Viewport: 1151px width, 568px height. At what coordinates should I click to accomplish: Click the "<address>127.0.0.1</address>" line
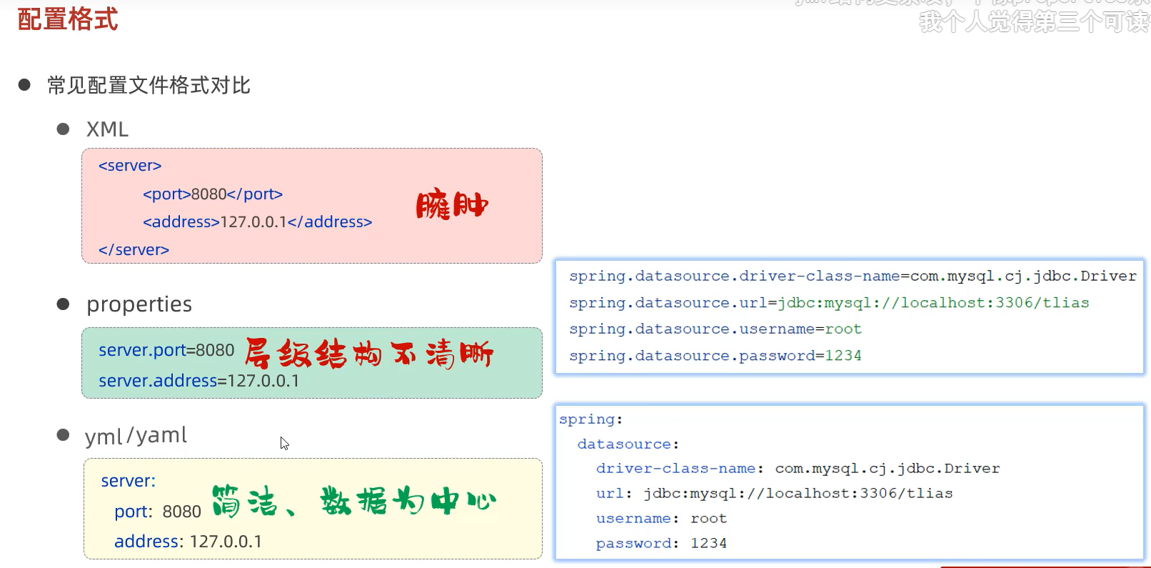pyautogui.click(x=257, y=222)
